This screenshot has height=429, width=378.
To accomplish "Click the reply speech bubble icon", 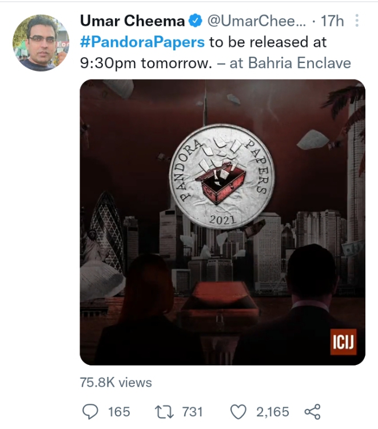I will (90, 411).
